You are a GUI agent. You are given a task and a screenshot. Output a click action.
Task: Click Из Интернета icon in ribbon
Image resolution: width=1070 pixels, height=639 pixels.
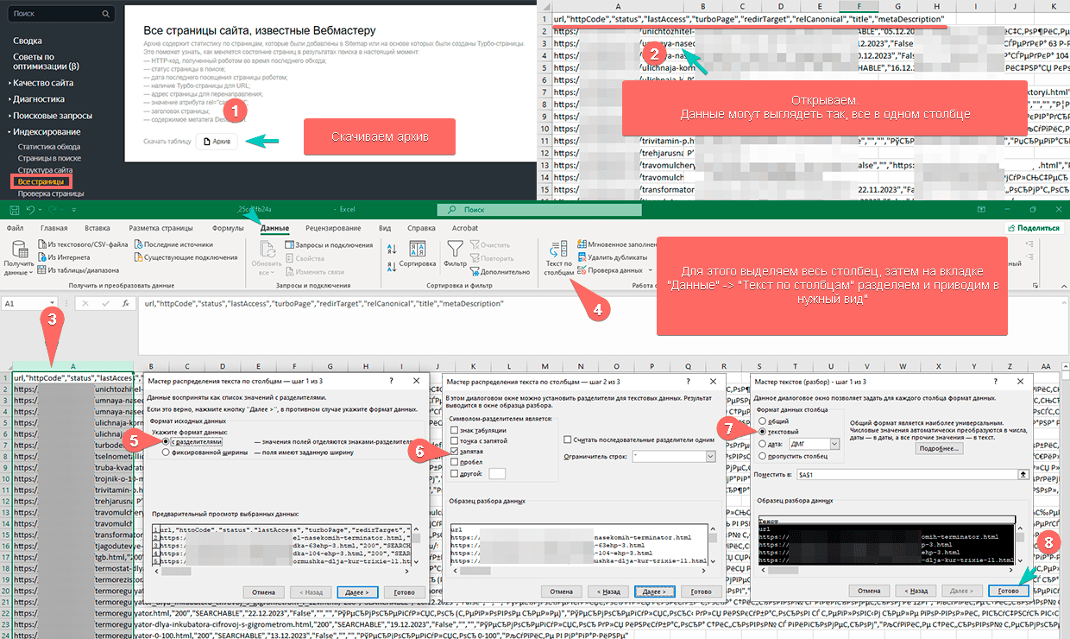click(x=41, y=257)
